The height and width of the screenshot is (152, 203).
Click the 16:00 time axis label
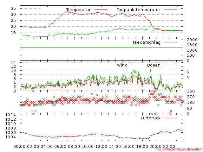point(128,147)
